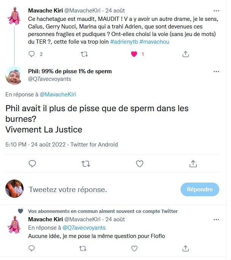The height and width of the screenshot is (260, 231).
Task: Click reply icon on first Mavache Kiri tweet
Action: [x=31, y=54]
